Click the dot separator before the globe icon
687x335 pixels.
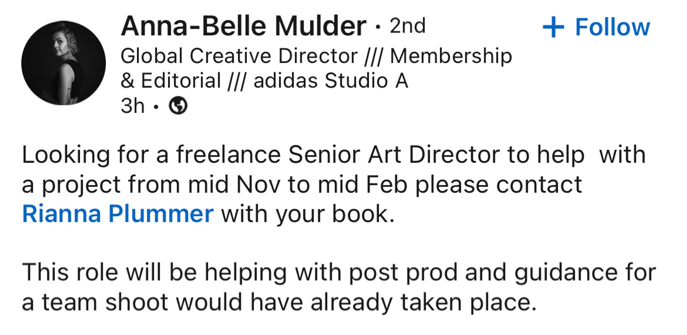[156, 107]
